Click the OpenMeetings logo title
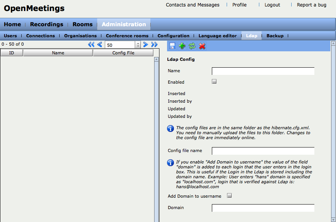The width and height of the screenshot is (336, 222). [x=34, y=8]
